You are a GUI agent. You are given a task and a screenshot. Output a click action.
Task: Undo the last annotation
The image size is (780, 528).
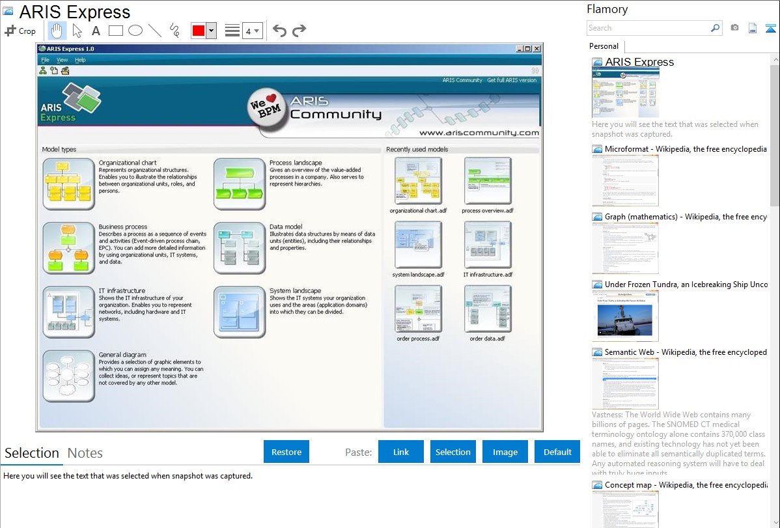tap(279, 31)
